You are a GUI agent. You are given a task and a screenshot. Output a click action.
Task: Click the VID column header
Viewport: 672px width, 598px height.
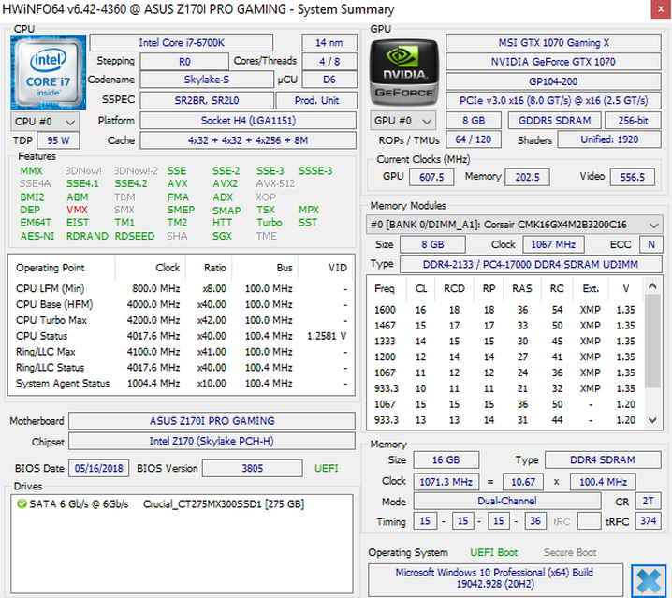click(x=326, y=268)
